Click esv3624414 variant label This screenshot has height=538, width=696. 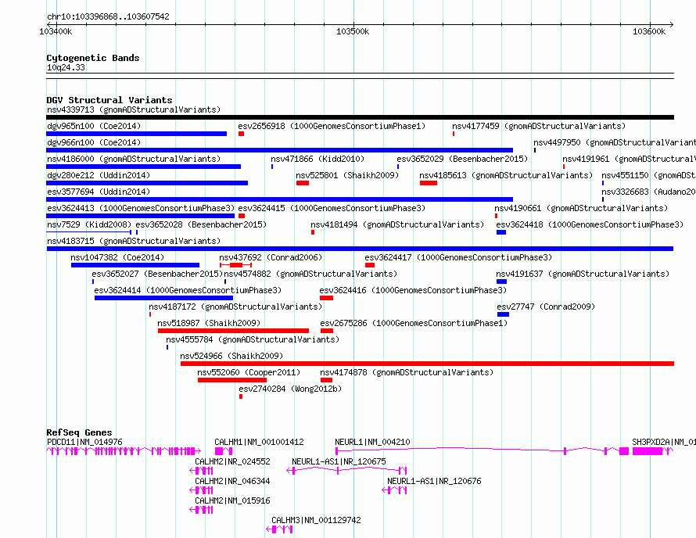coord(188,290)
